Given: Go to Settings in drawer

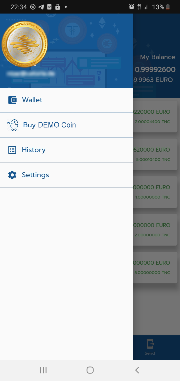Looking at the screenshot, I should coord(35,175).
